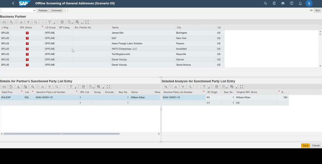Click horizontal scrollbar thumb in Details table
This screenshot has width=322, height=164.
point(61,134)
